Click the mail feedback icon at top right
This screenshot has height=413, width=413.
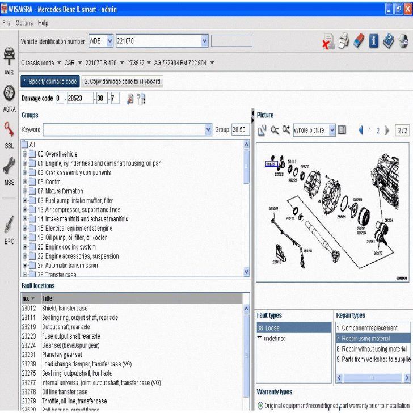[403, 41]
